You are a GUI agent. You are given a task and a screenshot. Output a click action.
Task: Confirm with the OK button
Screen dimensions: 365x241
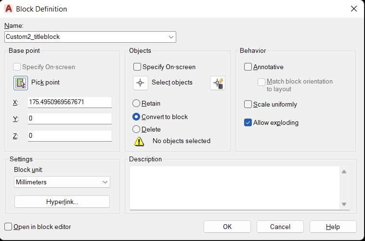pyautogui.click(x=227, y=227)
